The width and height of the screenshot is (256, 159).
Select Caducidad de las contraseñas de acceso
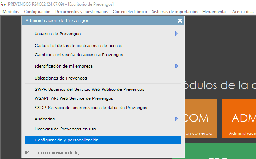coord(78,46)
